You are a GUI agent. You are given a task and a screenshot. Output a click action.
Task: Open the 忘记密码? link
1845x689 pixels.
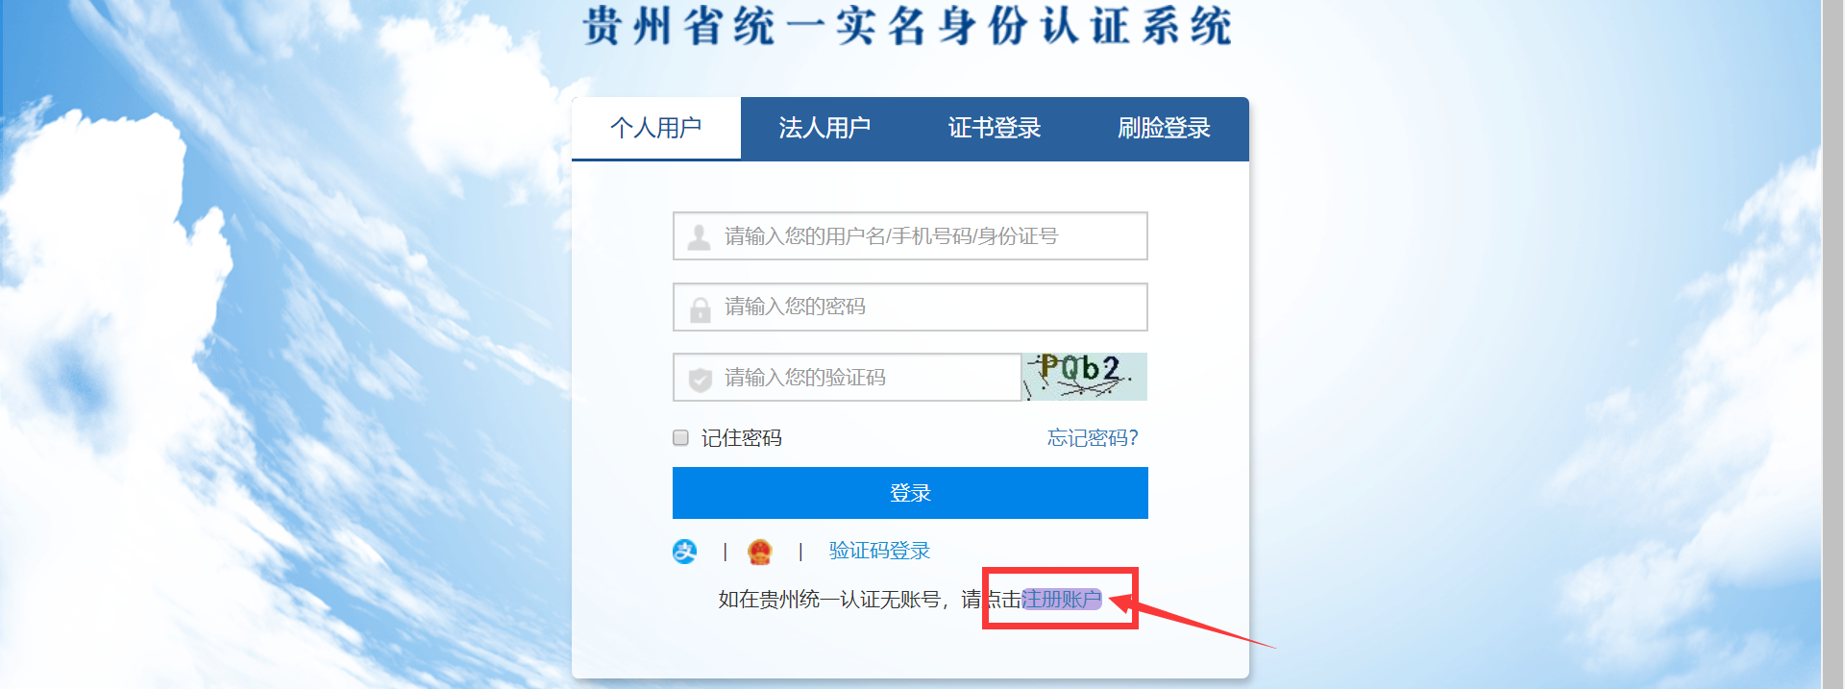(1093, 438)
